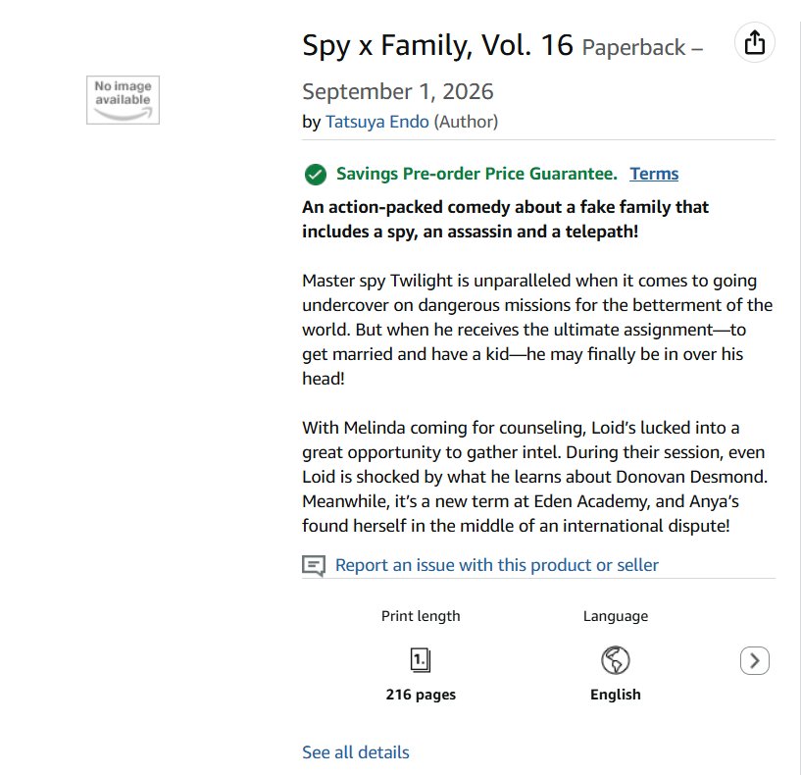
Task: Click the Spy x Family, Vol. 16 title
Action: pyautogui.click(x=437, y=45)
